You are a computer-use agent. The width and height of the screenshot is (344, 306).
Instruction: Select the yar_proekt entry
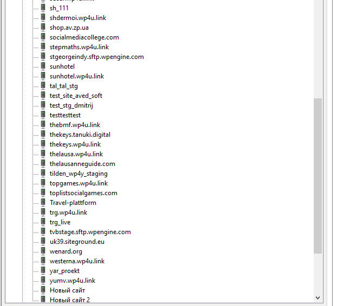(64, 271)
